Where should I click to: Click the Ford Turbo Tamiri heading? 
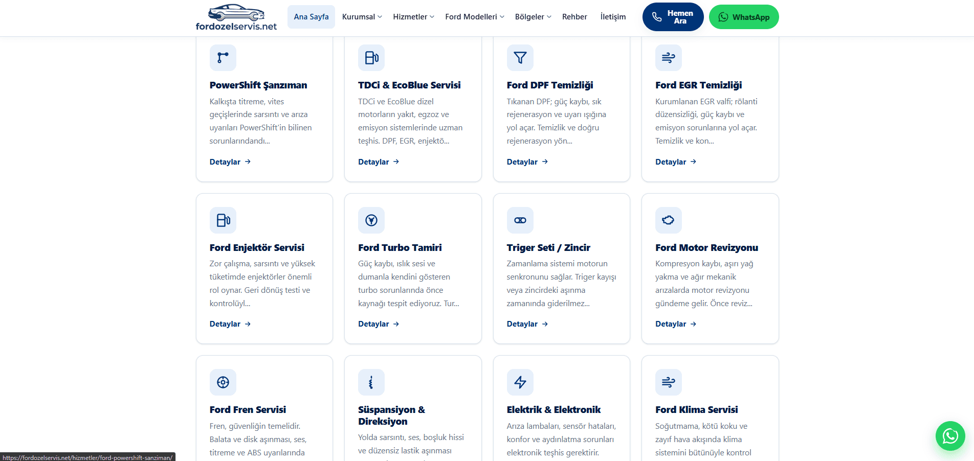click(x=400, y=248)
